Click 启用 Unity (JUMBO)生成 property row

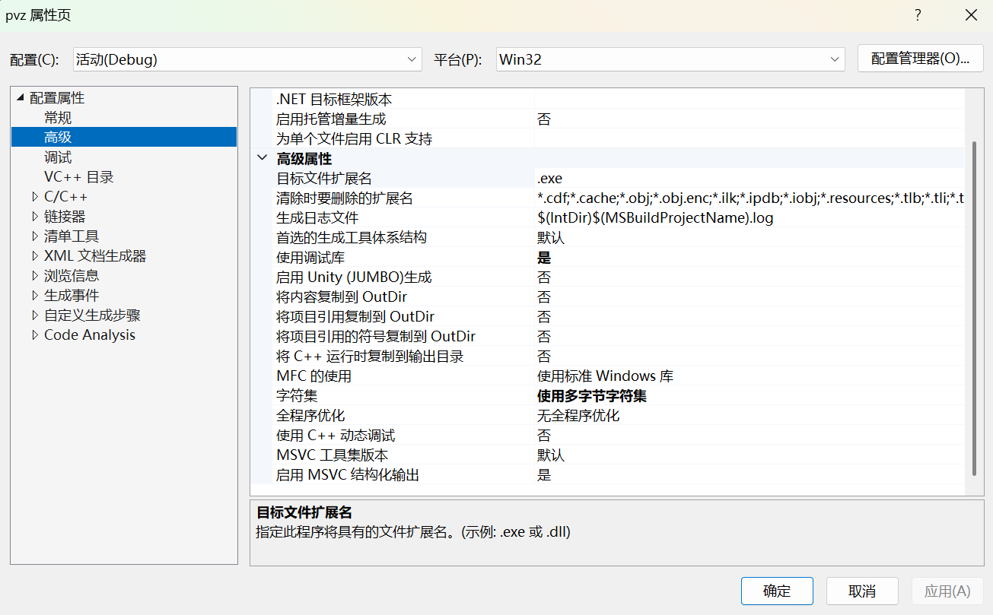618,277
